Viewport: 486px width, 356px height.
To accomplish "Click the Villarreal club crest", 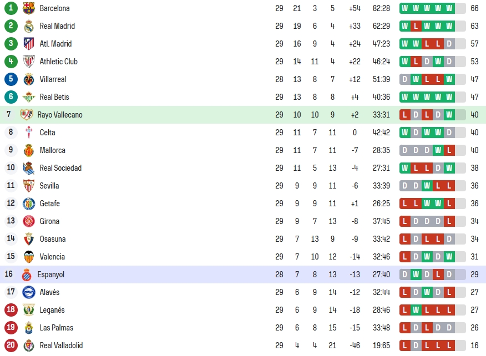I will point(29,79).
